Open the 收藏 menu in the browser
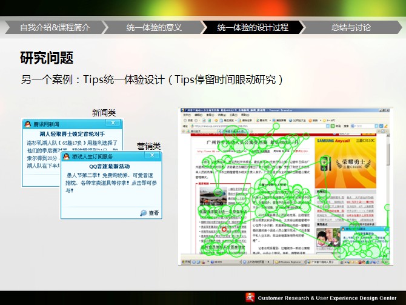Screen dimensions: 406x305 (222, 115)
